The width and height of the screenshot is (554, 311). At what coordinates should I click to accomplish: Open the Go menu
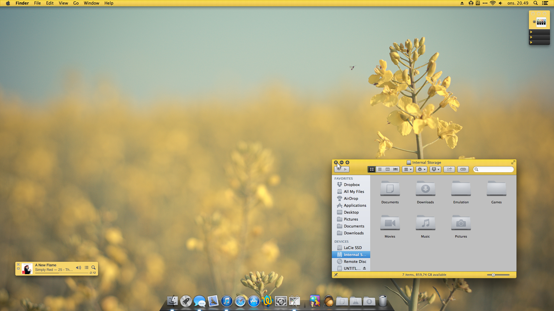[76, 3]
